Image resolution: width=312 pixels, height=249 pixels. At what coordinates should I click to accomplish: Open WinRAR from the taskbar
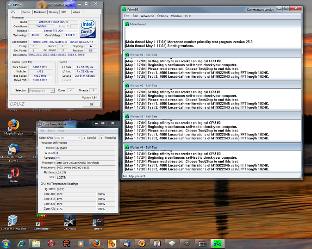[x=202, y=244]
